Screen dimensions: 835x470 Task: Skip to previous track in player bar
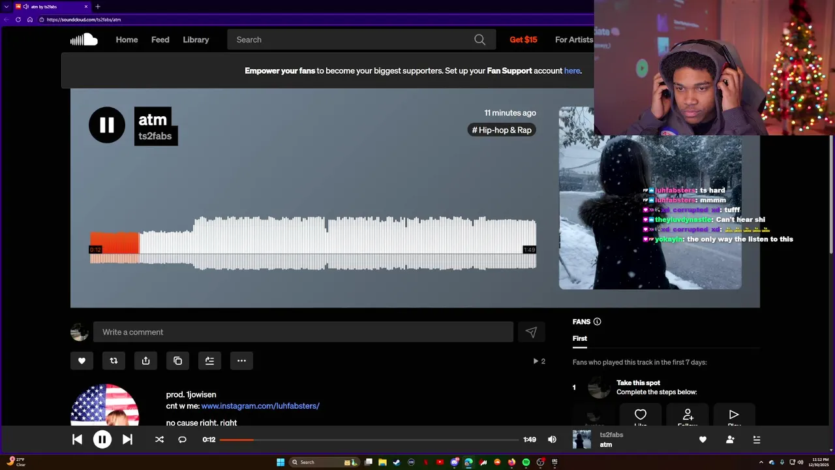click(77, 439)
